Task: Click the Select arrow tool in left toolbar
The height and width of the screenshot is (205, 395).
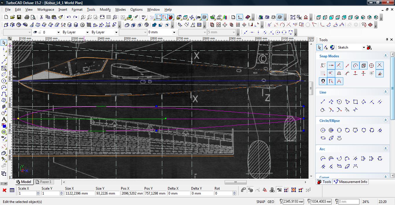Action: coord(4,43)
